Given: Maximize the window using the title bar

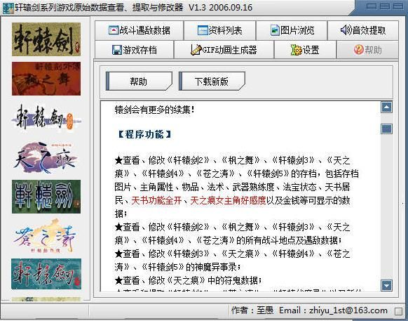Looking at the screenshot, I should (x=385, y=6).
